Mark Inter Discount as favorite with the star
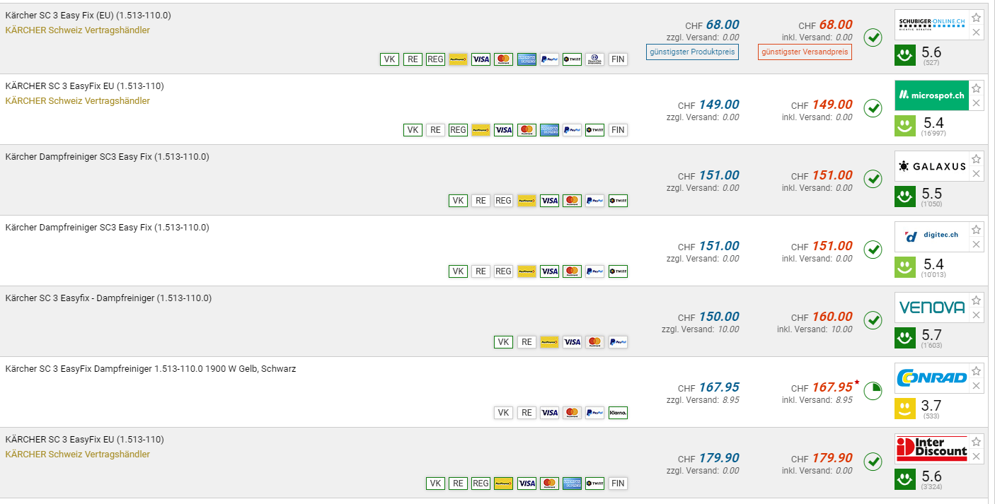This screenshot has height=504, width=995. pos(976,442)
